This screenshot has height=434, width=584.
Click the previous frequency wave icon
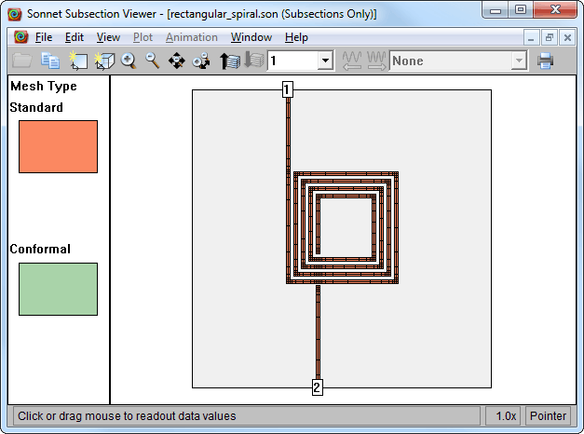point(352,61)
